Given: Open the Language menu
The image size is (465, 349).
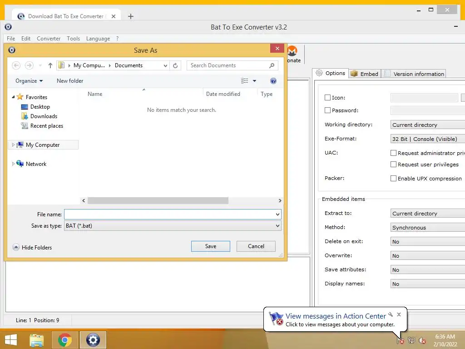Looking at the screenshot, I should (98, 39).
